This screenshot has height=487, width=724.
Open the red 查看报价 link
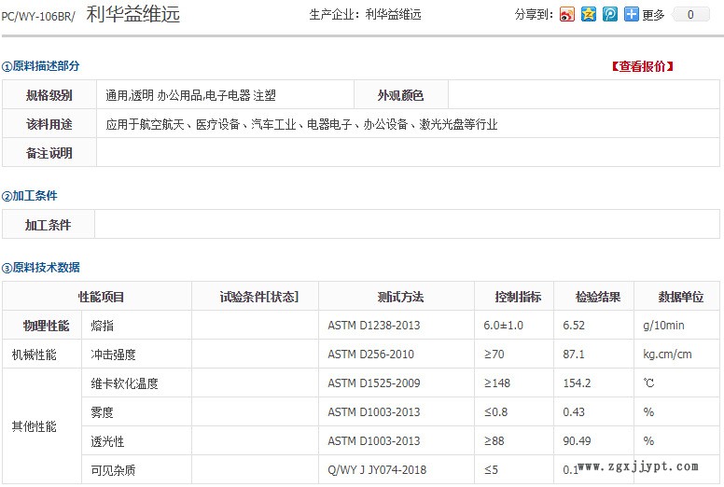pyautogui.click(x=642, y=66)
